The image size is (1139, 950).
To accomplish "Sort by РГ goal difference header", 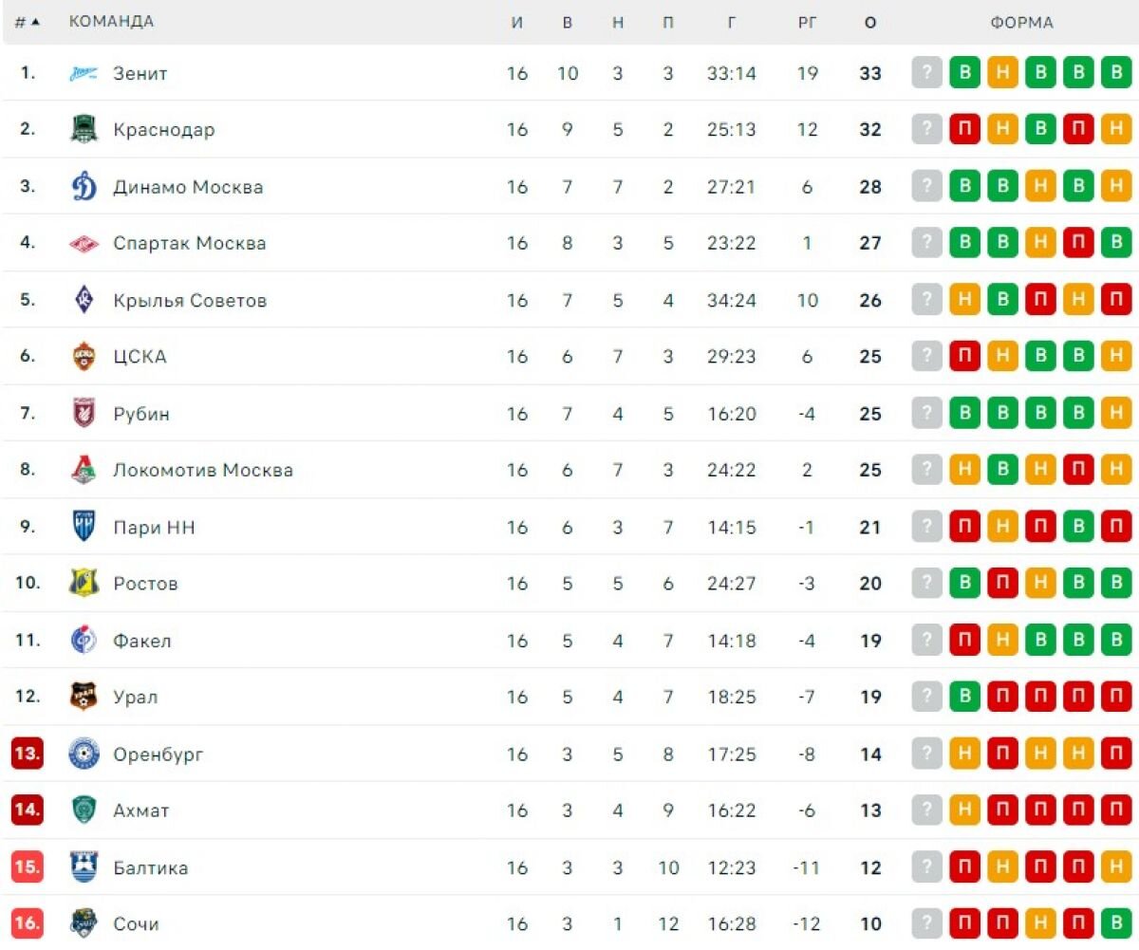I will (x=807, y=23).
